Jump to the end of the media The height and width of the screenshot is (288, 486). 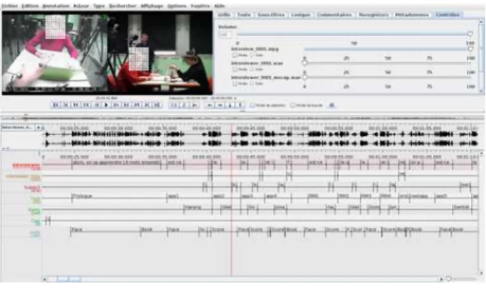pyautogui.click(x=157, y=105)
